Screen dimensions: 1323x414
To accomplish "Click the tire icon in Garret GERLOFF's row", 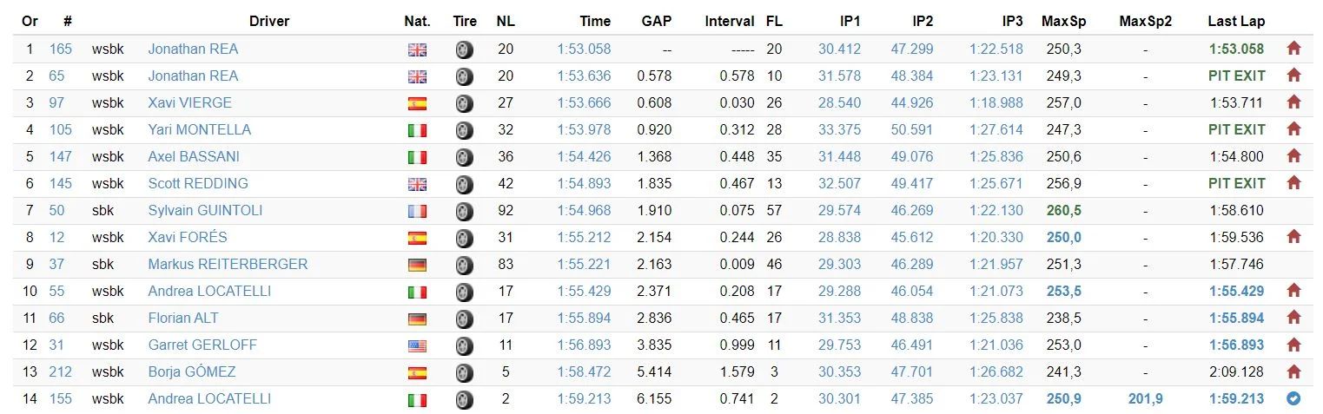I will (465, 345).
